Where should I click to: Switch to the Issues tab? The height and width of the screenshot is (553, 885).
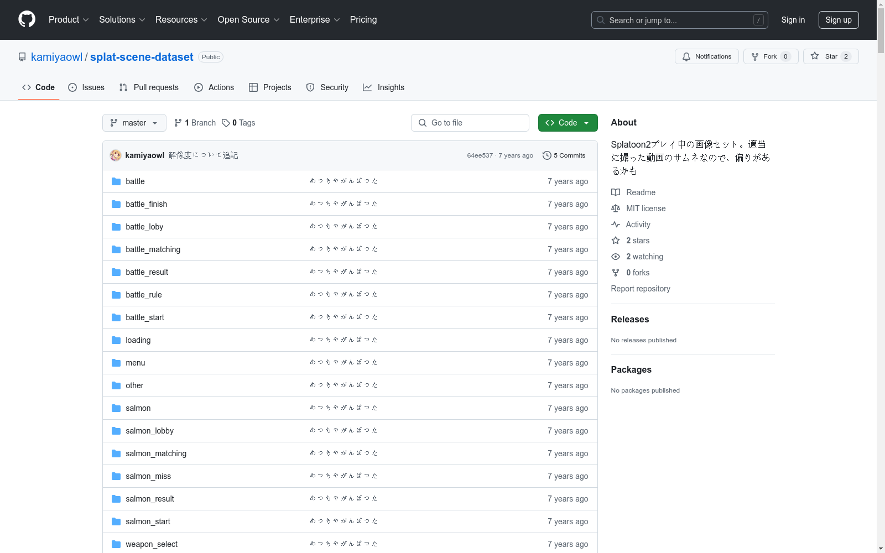click(86, 87)
